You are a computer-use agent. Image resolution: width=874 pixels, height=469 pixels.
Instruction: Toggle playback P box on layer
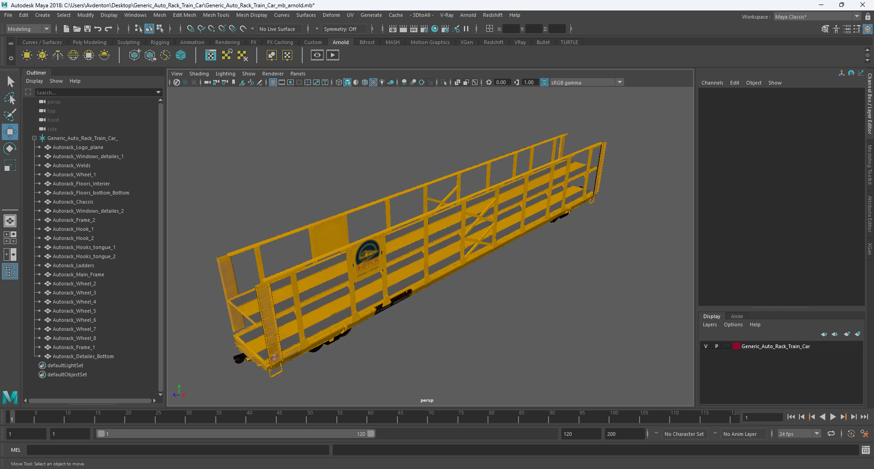[716, 346]
